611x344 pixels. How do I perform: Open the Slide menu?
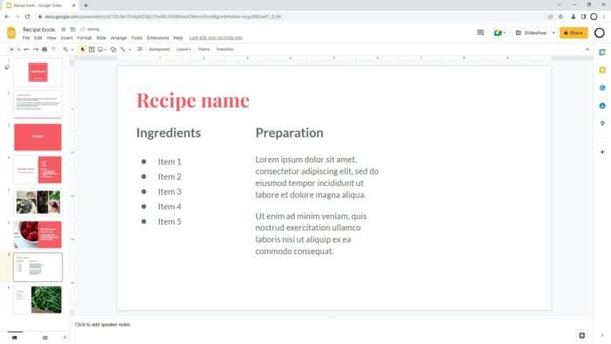(101, 38)
